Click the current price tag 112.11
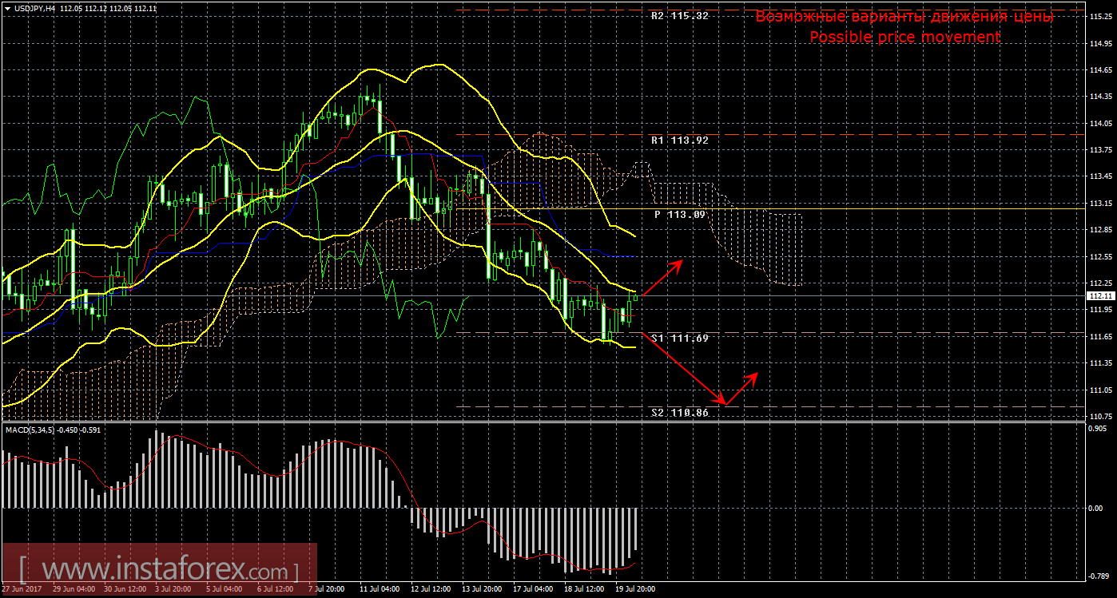1117x598 pixels. 1101,295
